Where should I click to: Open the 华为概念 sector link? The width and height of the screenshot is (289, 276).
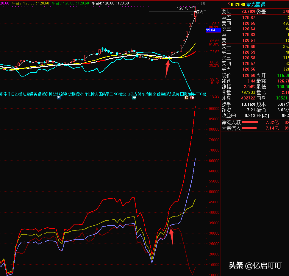point(149,94)
